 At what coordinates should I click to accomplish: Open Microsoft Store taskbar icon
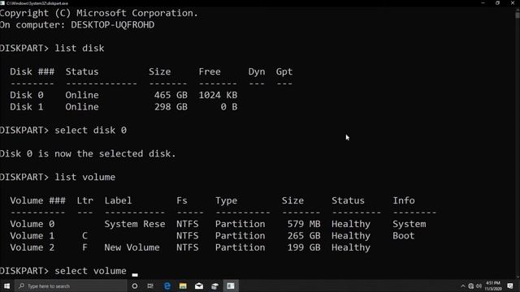(x=214, y=286)
